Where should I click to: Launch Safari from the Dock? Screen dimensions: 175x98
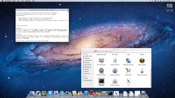click(x=62, y=93)
